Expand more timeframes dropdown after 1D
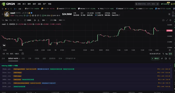The image size is (175, 93). [x=21, y=20]
